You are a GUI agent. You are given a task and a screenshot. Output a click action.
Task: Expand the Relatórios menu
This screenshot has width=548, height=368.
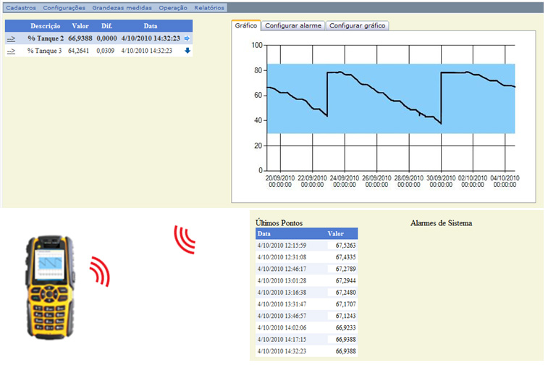(x=209, y=8)
